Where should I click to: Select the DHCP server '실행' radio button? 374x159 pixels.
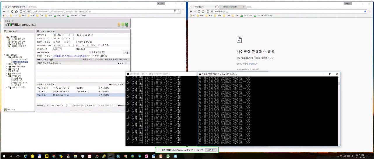[54, 42]
